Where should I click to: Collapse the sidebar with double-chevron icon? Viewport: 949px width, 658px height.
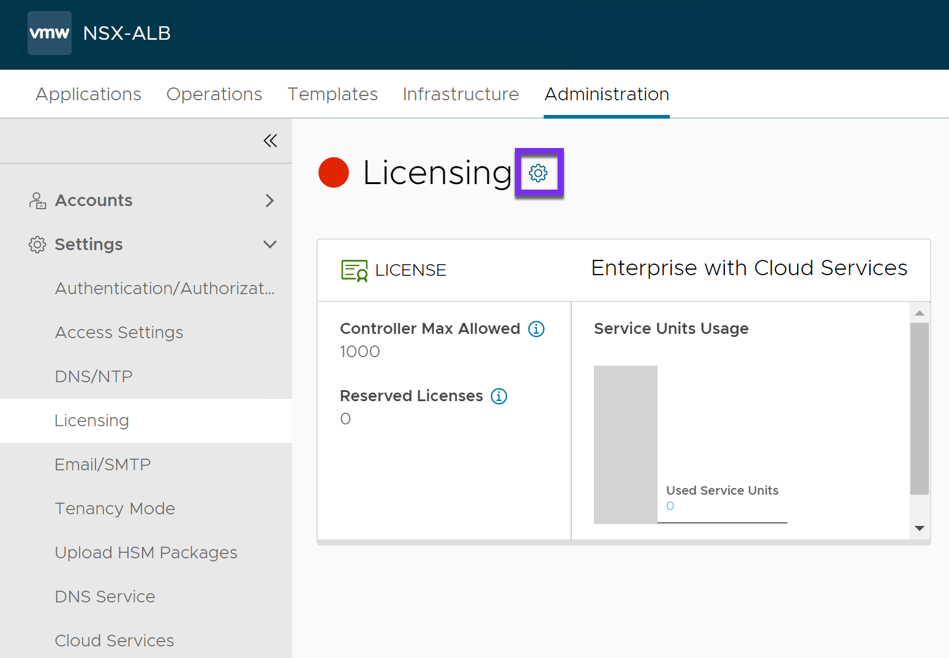[x=270, y=141]
